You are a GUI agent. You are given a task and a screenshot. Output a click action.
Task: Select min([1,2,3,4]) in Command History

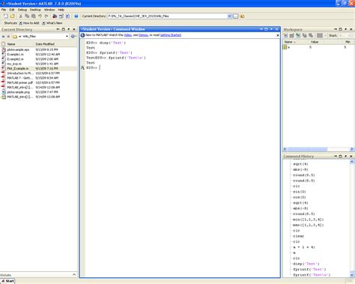coord(309,220)
